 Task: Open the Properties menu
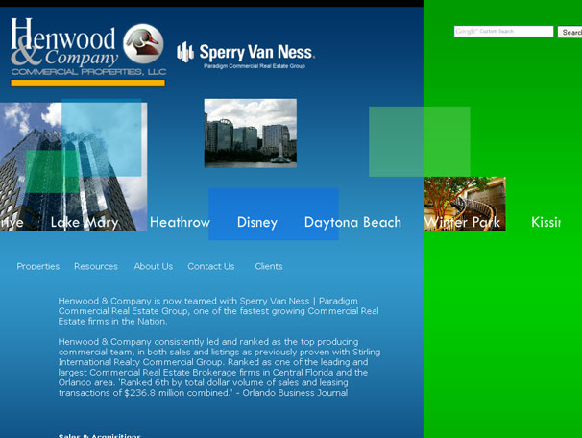pos(37,266)
